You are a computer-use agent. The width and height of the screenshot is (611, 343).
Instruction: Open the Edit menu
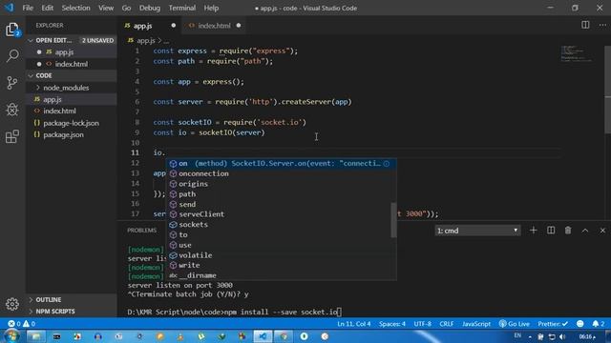point(47,8)
